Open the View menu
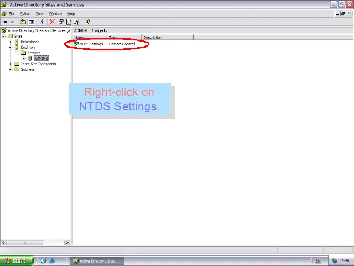The width and height of the screenshot is (354, 266). point(39,13)
